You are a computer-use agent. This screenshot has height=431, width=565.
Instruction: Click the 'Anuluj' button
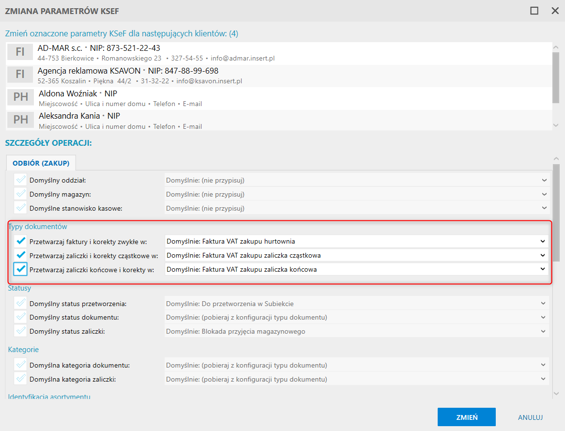point(530,417)
